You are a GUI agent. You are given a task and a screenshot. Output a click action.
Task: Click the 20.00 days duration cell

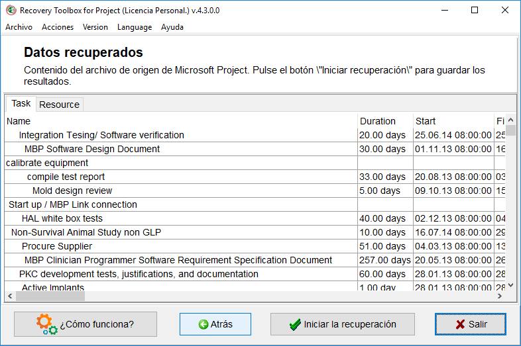tap(385, 135)
